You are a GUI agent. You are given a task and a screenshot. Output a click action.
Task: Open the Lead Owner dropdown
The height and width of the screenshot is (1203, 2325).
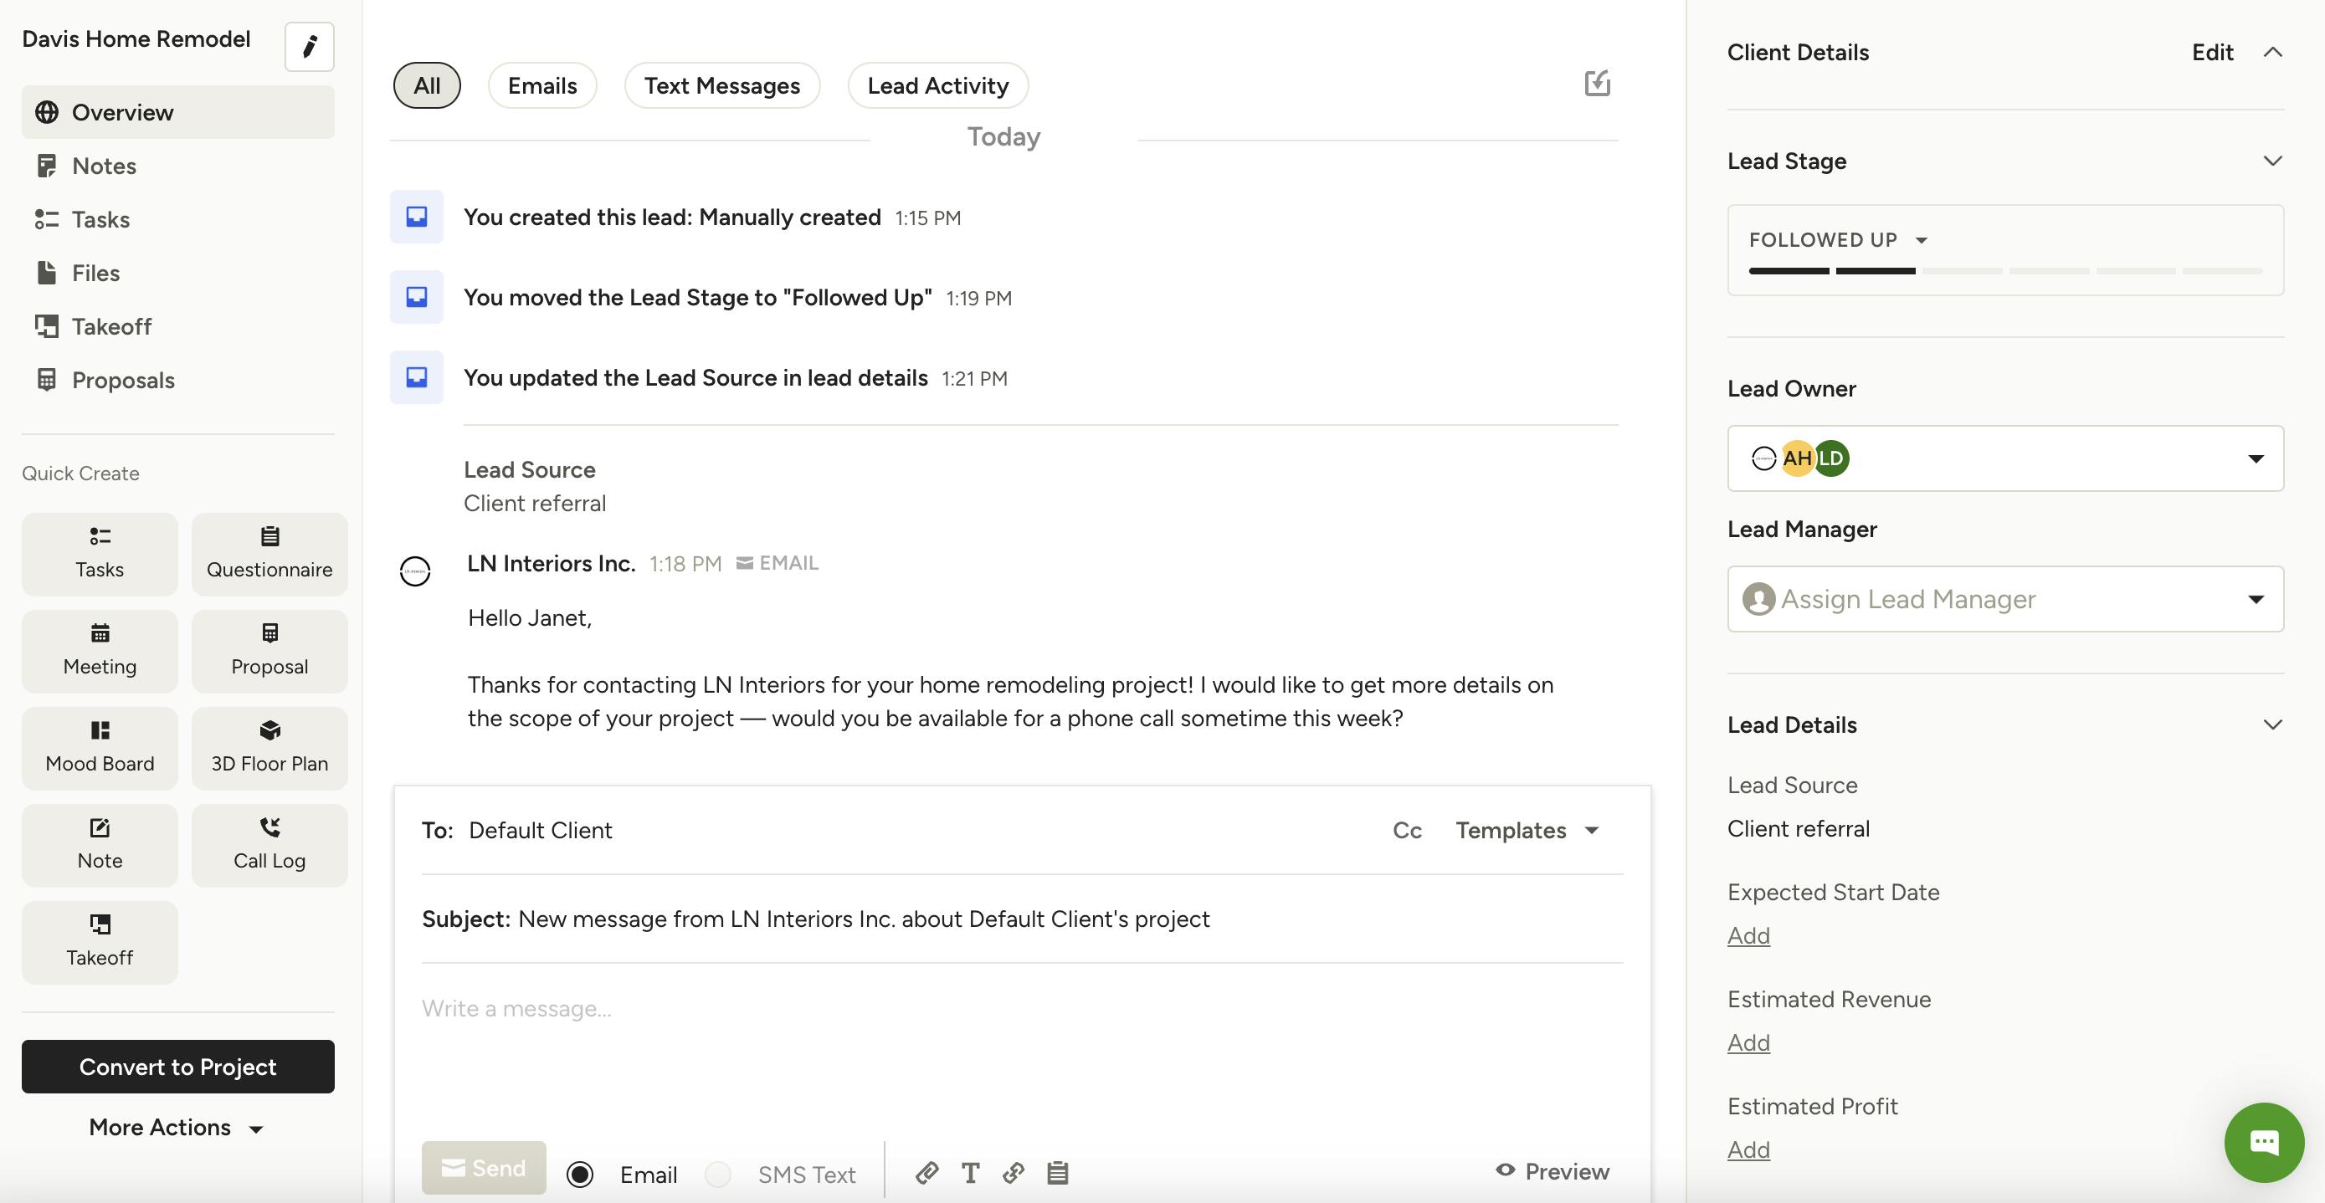tap(2005, 458)
